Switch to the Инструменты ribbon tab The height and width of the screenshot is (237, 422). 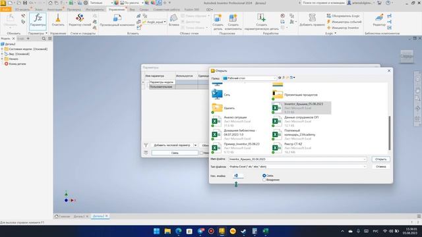tap(94, 9)
